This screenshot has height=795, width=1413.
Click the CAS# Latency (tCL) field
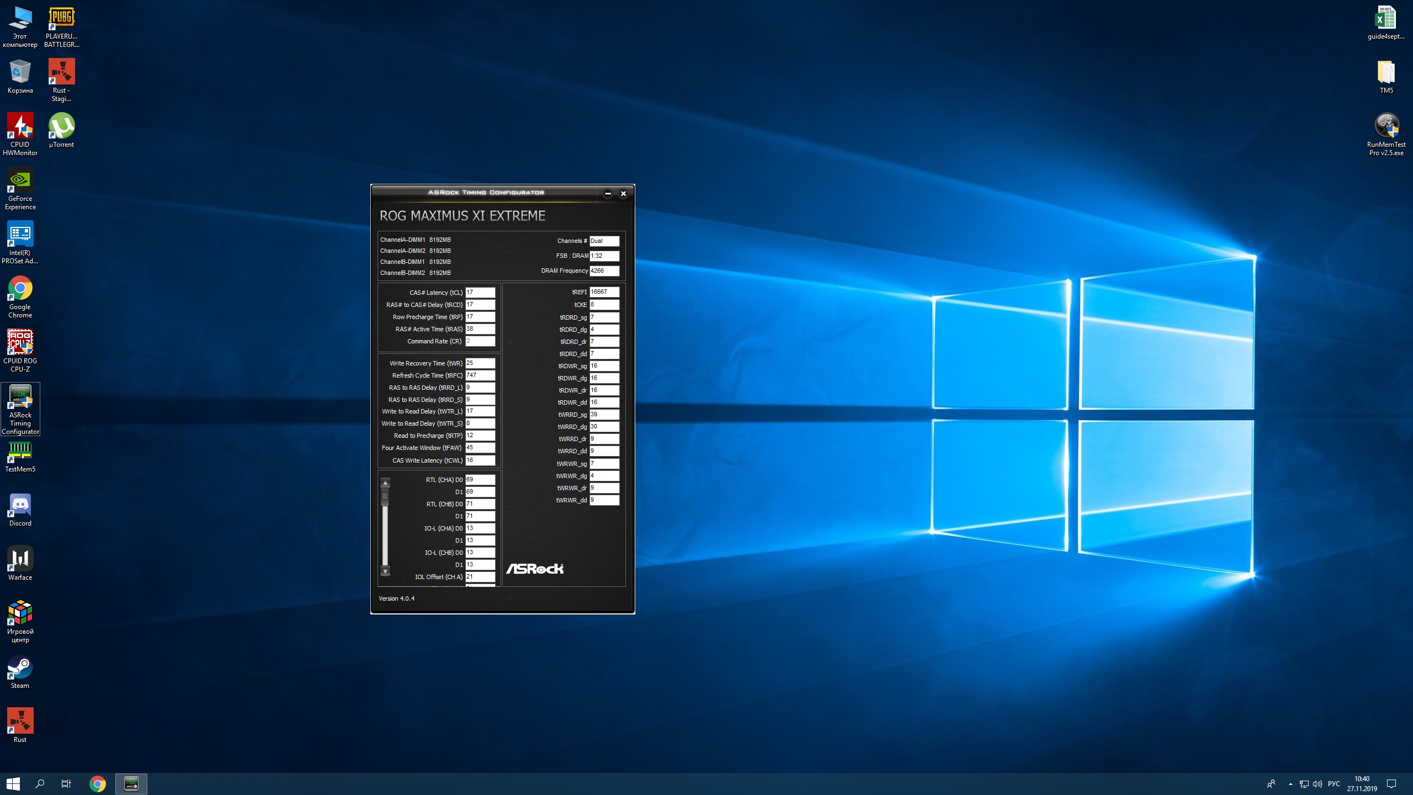pos(480,293)
